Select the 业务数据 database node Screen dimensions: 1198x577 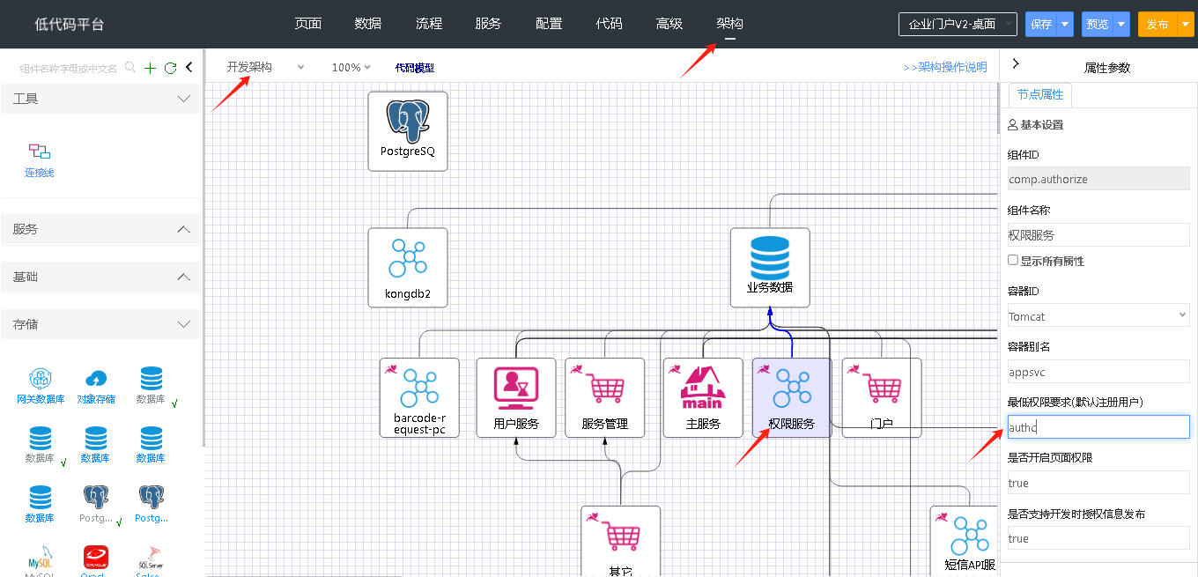coord(770,268)
